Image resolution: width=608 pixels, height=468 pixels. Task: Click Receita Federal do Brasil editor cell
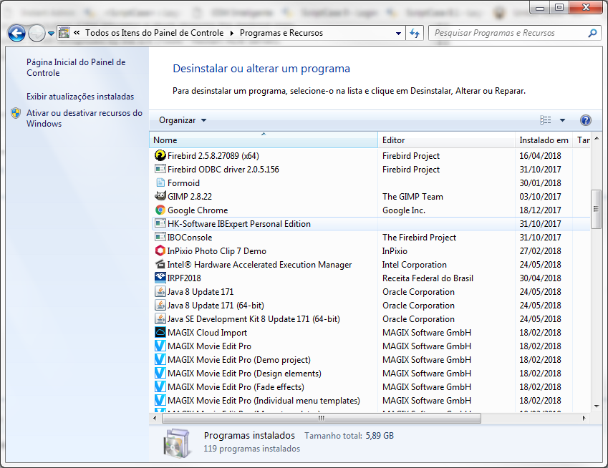(x=428, y=278)
